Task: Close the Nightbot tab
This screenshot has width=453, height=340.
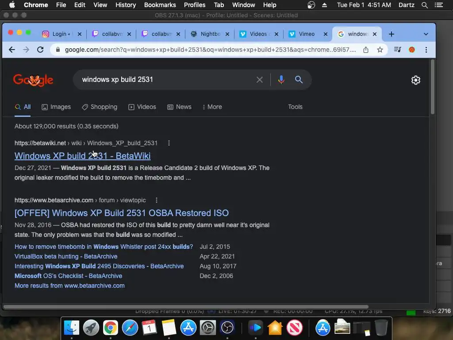Action: [227, 34]
